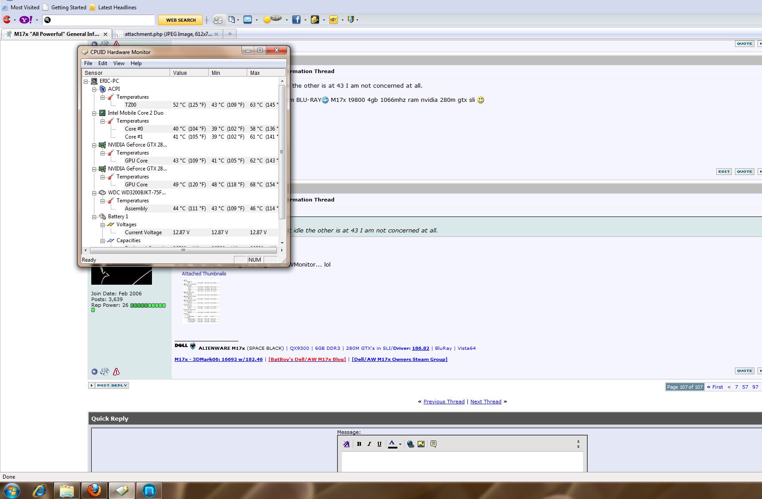Image resolution: width=762 pixels, height=499 pixels.
Task: Click the eBay toolbar icon
Action: point(334,19)
